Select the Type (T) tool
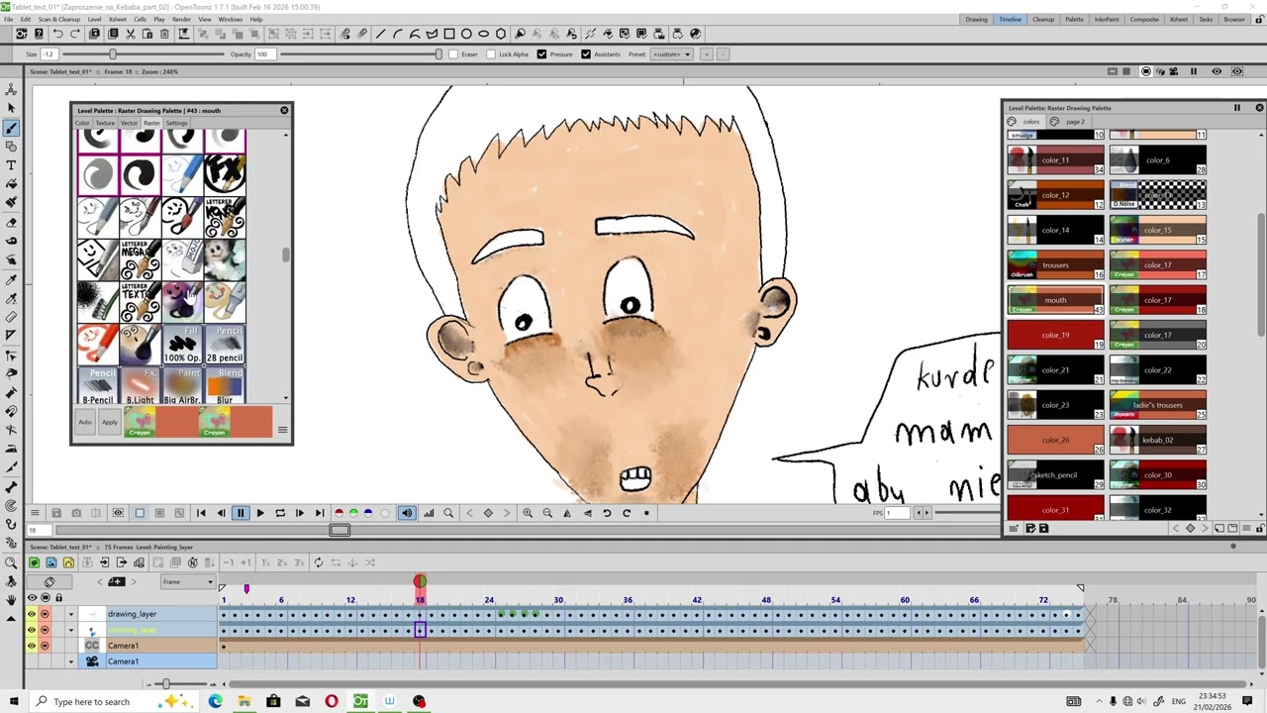 pyautogui.click(x=11, y=165)
